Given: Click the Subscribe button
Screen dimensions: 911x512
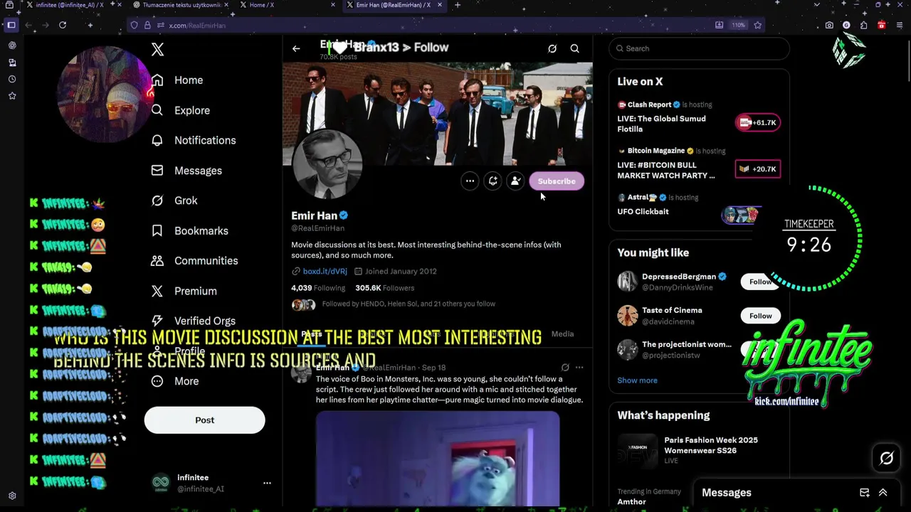Looking at the screenshot, I should click(557, 181).
